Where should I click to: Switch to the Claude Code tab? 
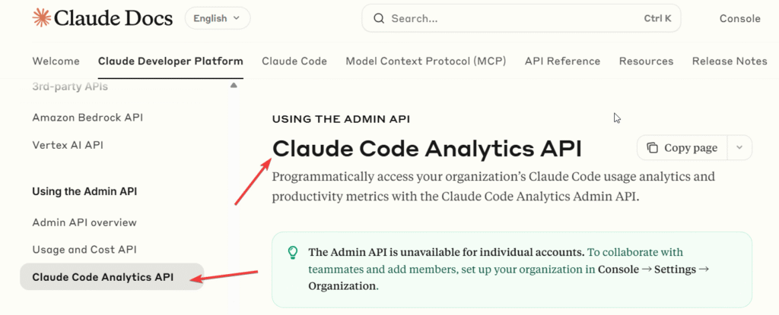pos(294,61)
